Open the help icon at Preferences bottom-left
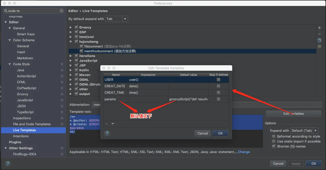 coord(8,164)
